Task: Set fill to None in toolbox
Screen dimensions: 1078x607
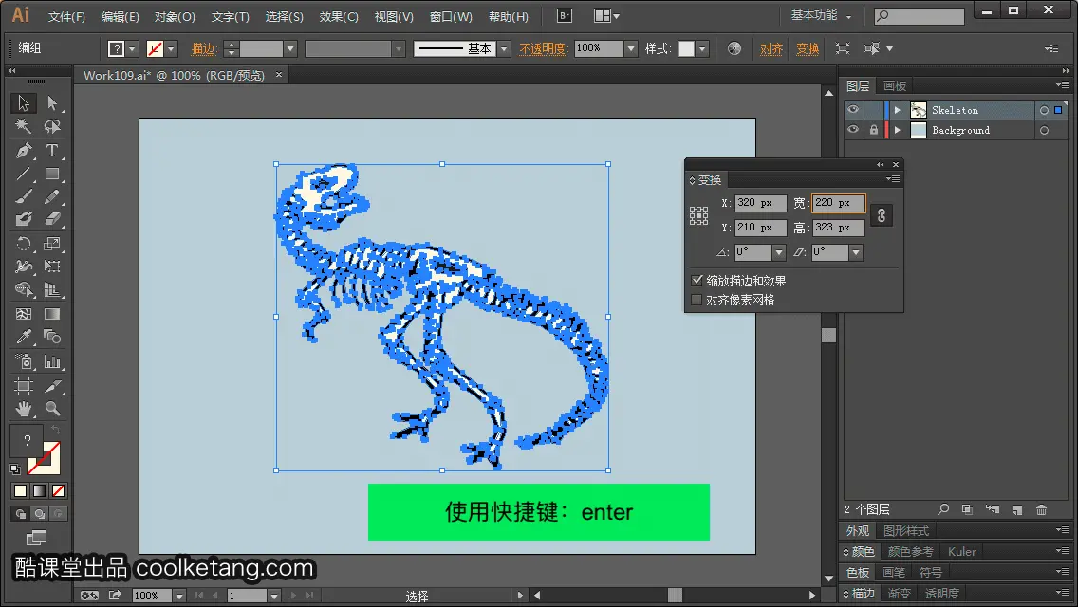Action: 59,491
